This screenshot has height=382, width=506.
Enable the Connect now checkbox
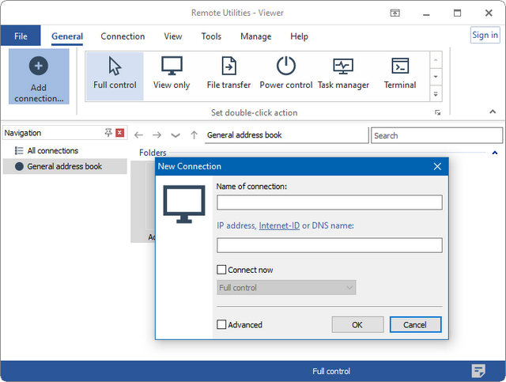[222, 270]
